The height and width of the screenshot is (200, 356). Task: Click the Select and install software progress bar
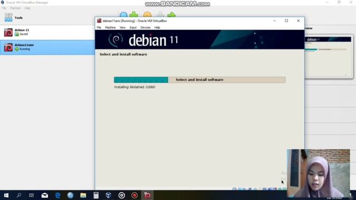[x=200, y=80]
